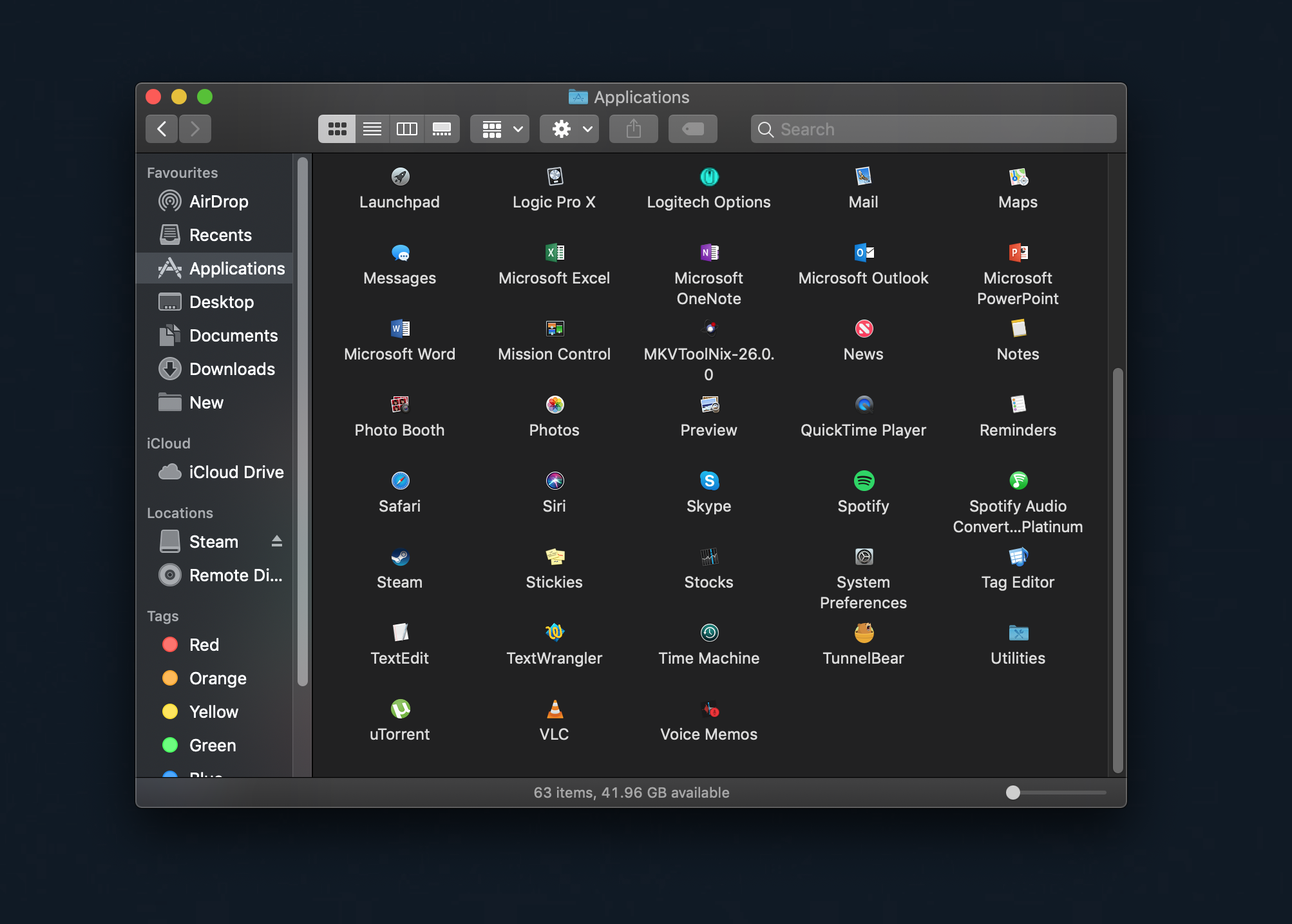Click the Share toolbar button

(x=633, y=129)
